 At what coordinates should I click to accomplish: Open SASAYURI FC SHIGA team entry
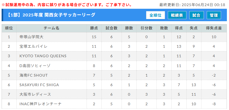click(39, 85)
